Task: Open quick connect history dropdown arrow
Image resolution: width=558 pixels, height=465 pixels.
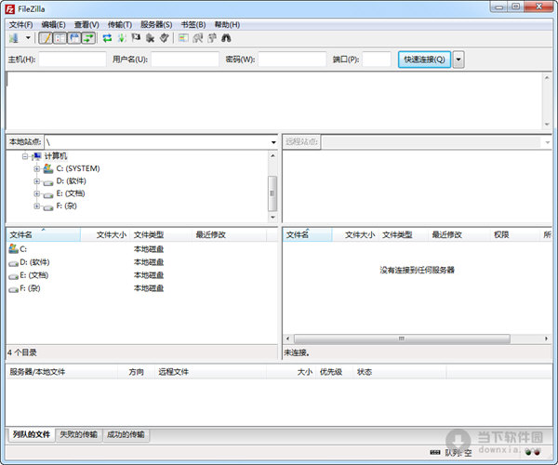Action: (458, 60)
